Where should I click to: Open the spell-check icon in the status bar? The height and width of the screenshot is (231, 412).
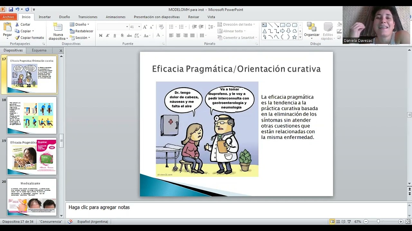(70, 221)
